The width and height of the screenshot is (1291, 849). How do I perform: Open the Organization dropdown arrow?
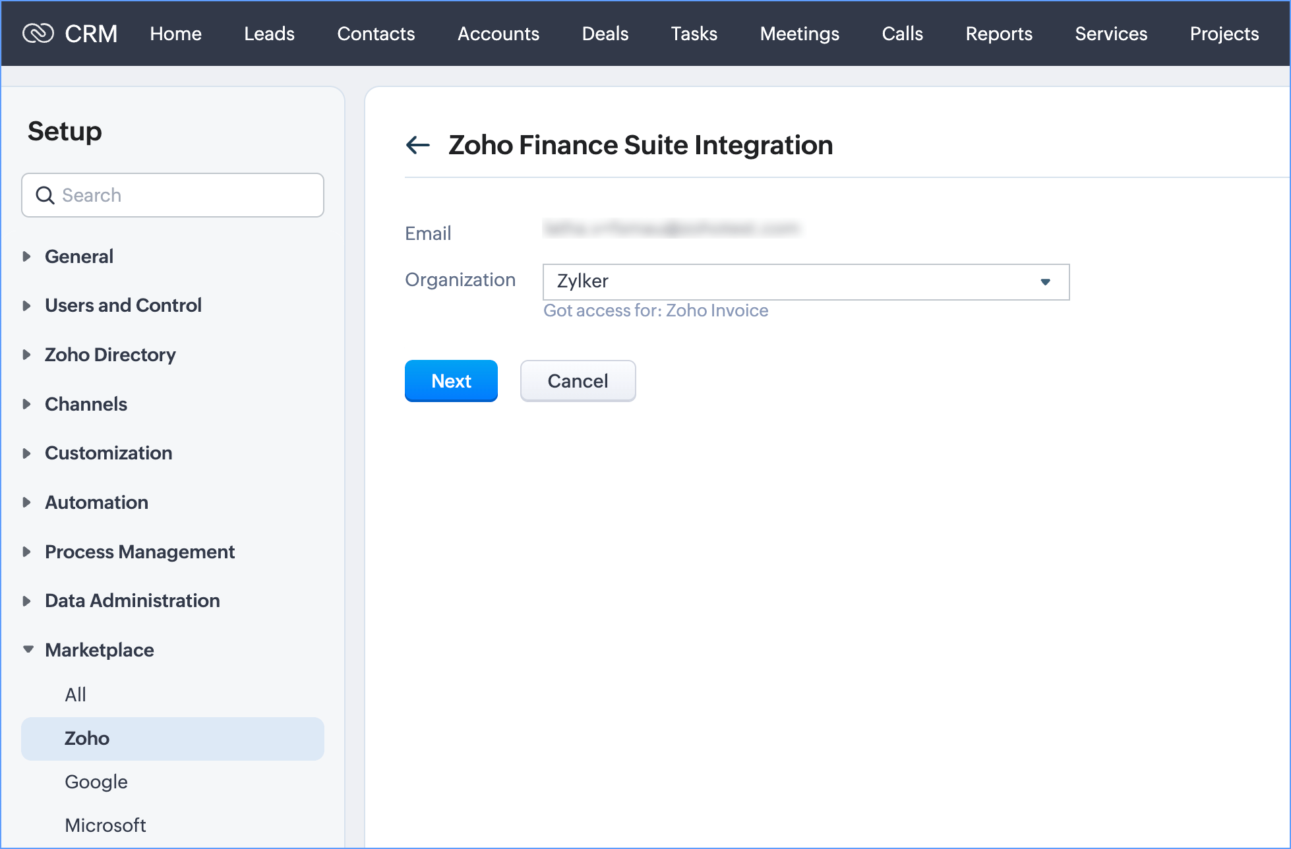1045,282
